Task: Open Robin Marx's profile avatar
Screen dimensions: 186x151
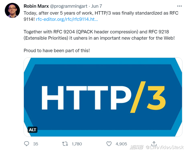Action: coord(12,10)
